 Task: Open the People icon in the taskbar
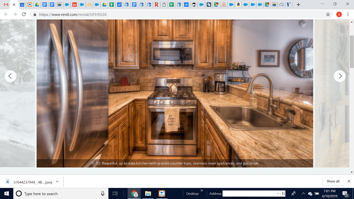[x=293, y=193]
